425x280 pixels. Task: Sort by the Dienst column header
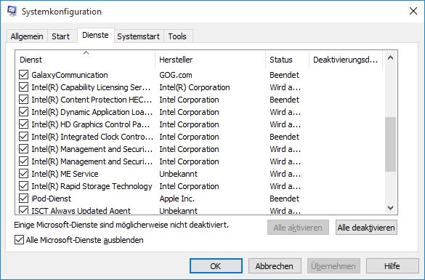coord(85,60)
